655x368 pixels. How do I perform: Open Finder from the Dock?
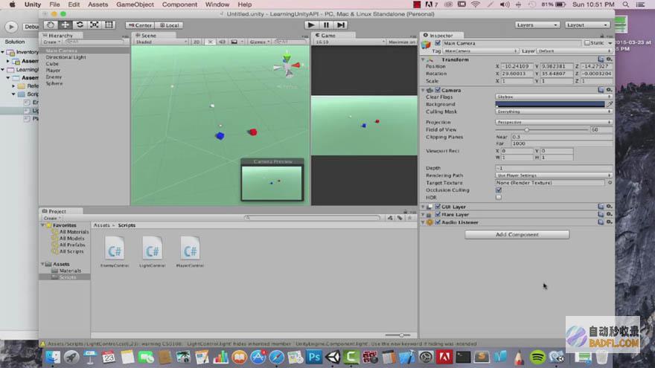pyautogui.click(x=53, y=357)
